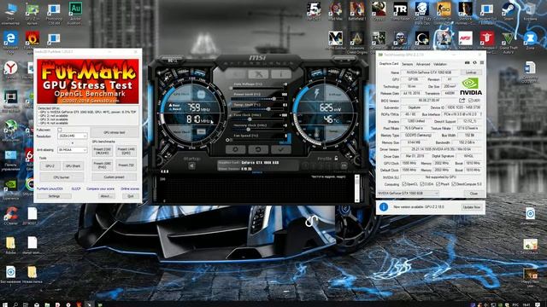Click the BIOS share icon in GPU-Z
The image size is (547, 307).
tap(462, 101)
